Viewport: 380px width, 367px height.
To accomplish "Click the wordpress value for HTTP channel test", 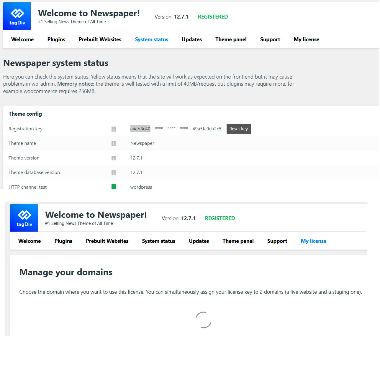I will (141, 187).
